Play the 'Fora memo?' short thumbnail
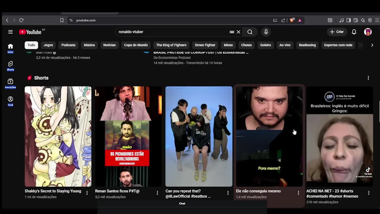Viewport: 380px width, 214px height. point(269,136)
